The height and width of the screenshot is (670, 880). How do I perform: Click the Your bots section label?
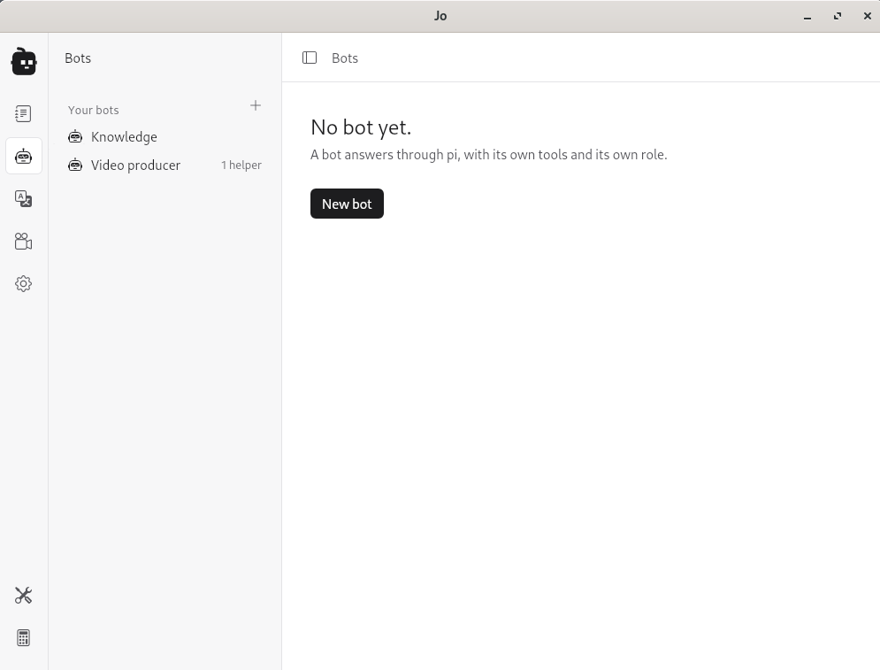pyautogui.click(x=93, y=110)
